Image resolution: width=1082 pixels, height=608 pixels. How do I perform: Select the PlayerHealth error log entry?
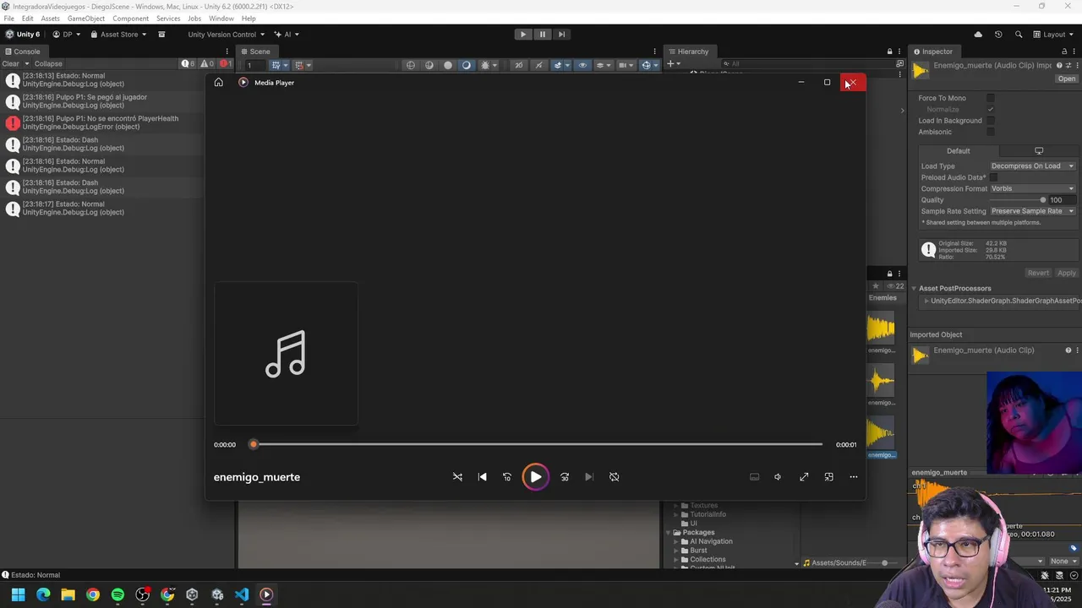[x=101, y=123]
